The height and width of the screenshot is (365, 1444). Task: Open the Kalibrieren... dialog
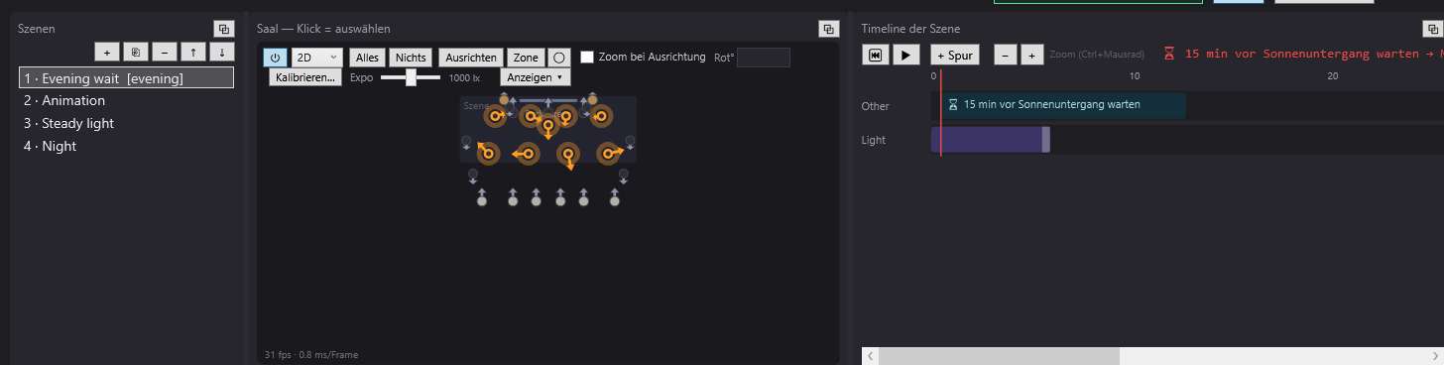point(304,76)
